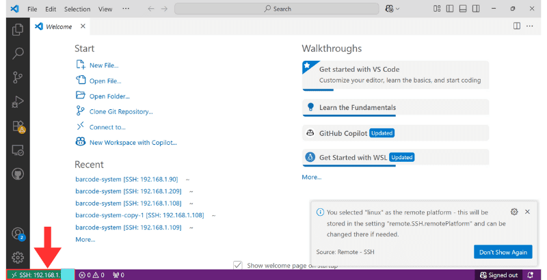Viewport: 547px width, 280px height.
Task: Open the Remote Explorer view
Action: [18, 150]
